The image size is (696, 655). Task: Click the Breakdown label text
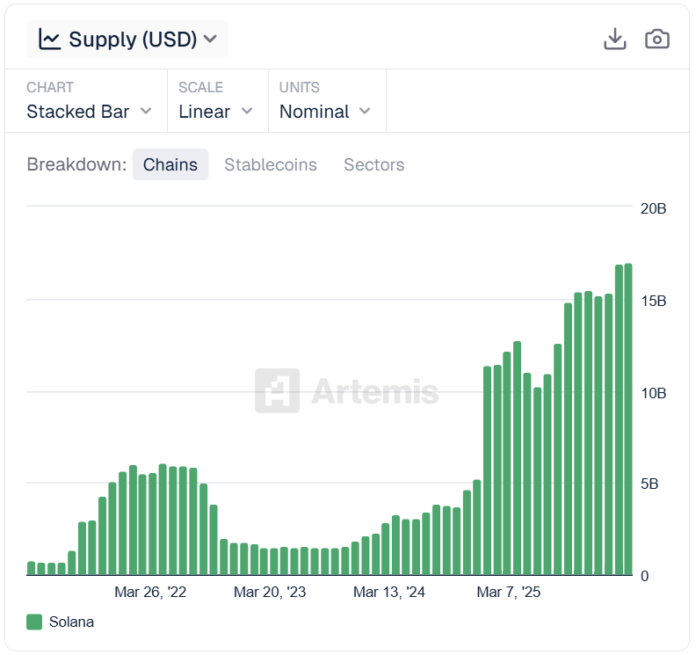click(x=76, y=164)
